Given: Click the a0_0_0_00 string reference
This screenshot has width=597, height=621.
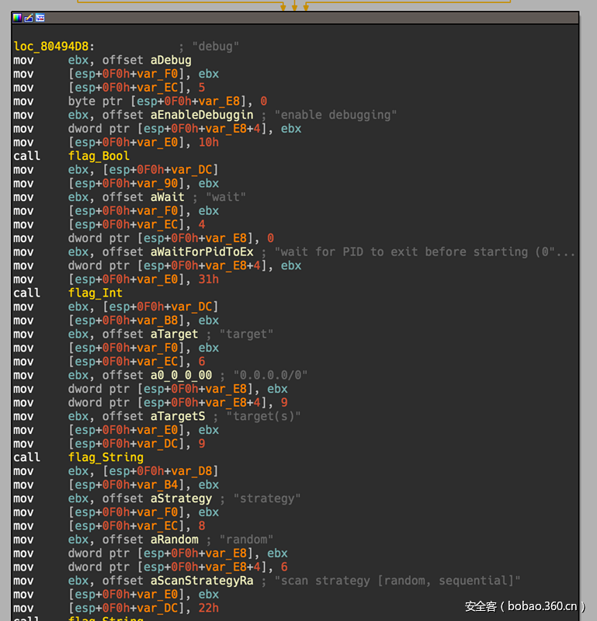Looking at the screenshot, I should (x=181, y=375).
